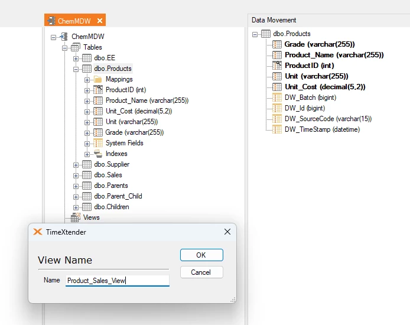Screen dimensions: 410x325
Task: Expand the dbo.EE table
Action: 76,58
